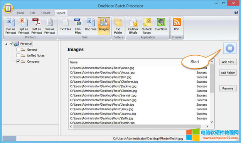Open the RSS import tool
This screenshot has height=143, width=241.
(177, 25)
